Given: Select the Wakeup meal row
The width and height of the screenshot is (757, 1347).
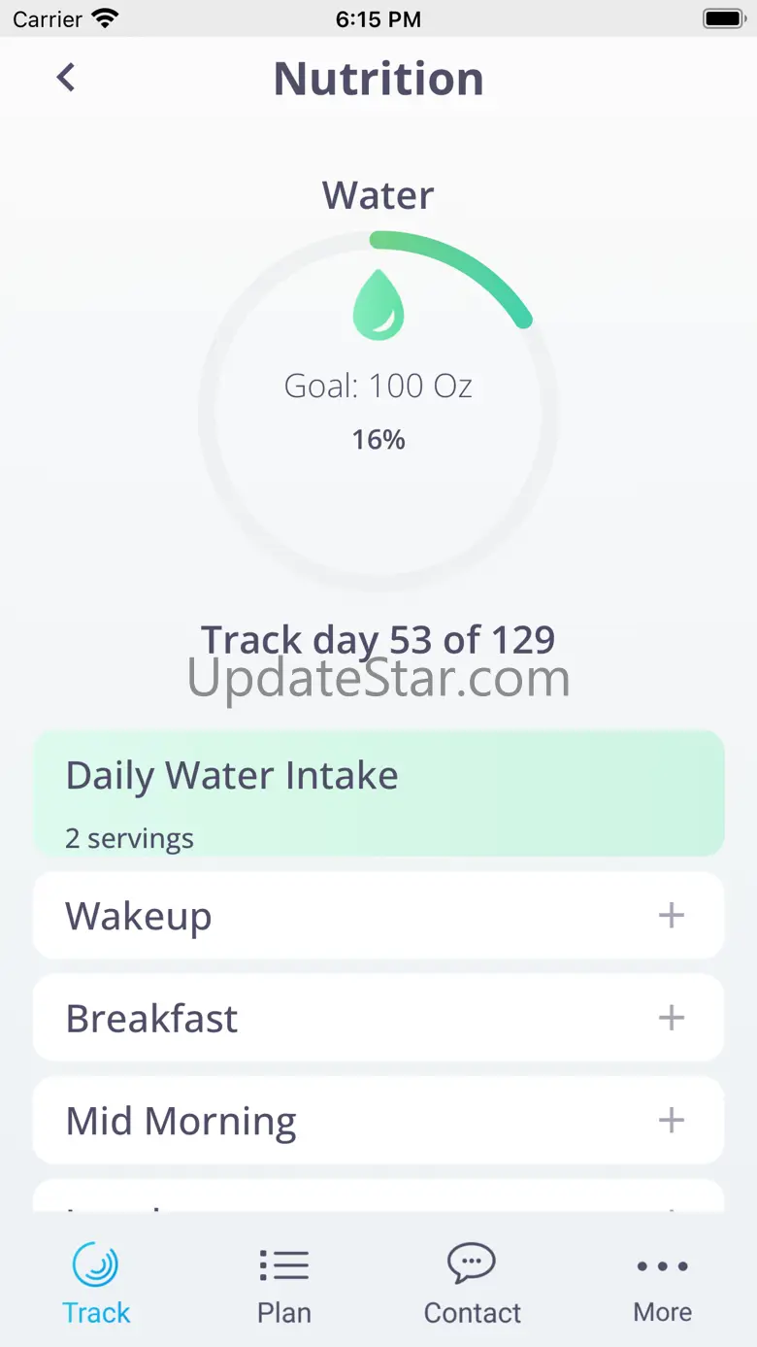Looking at the screenshot, I should point(378,915).
